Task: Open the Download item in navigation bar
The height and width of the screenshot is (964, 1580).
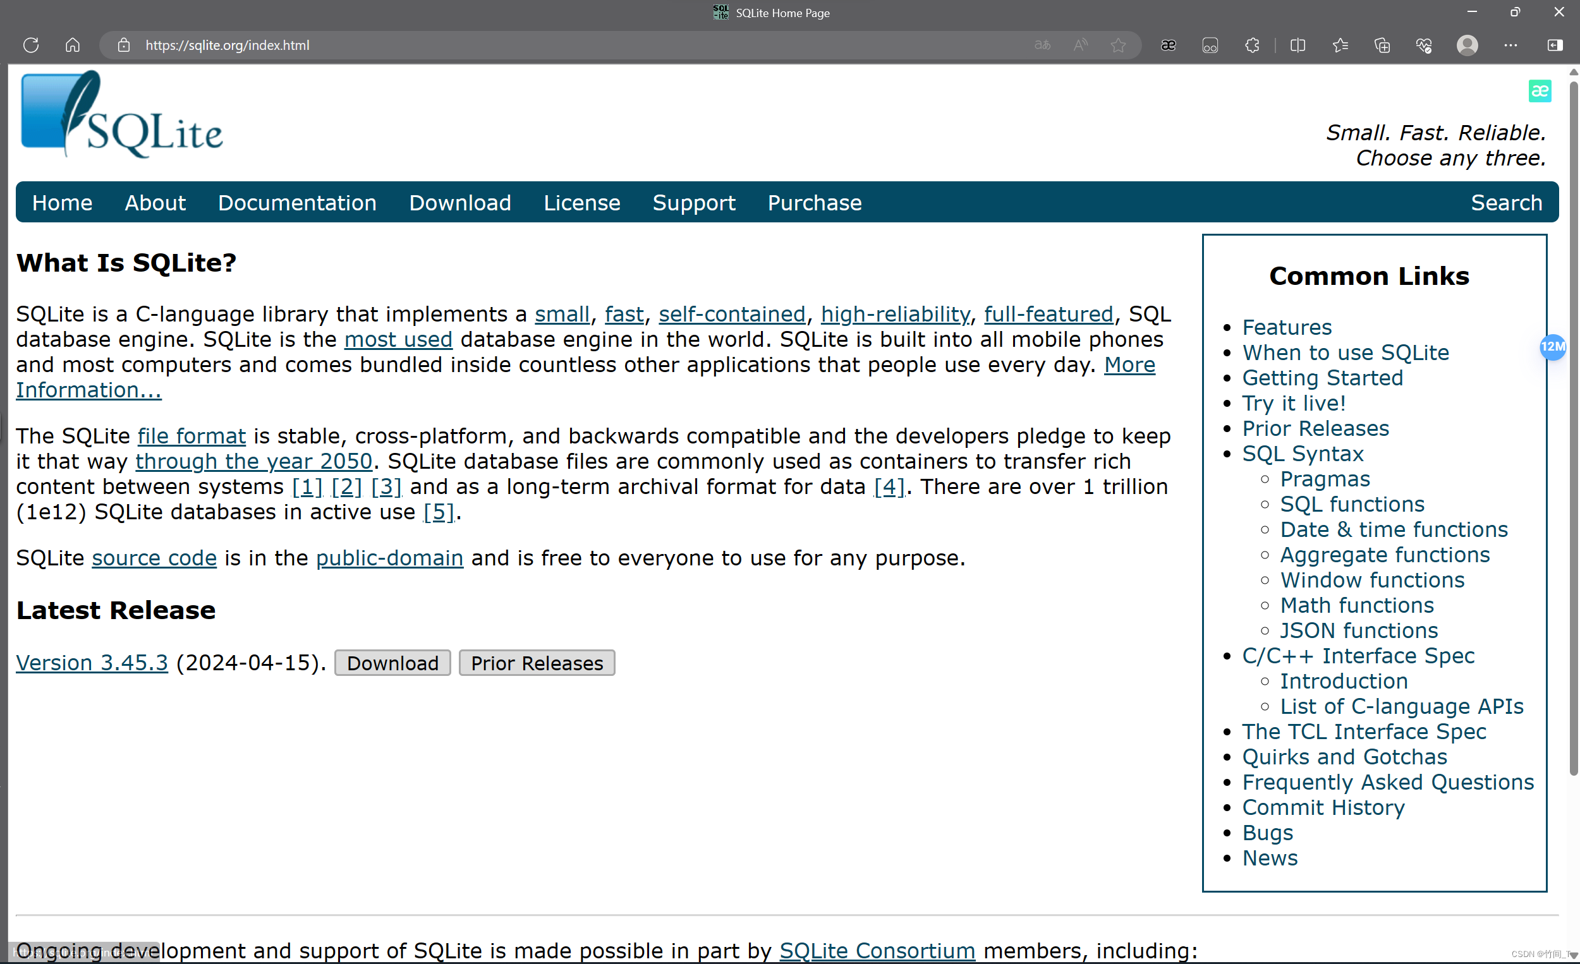Action: pos(459,203)
